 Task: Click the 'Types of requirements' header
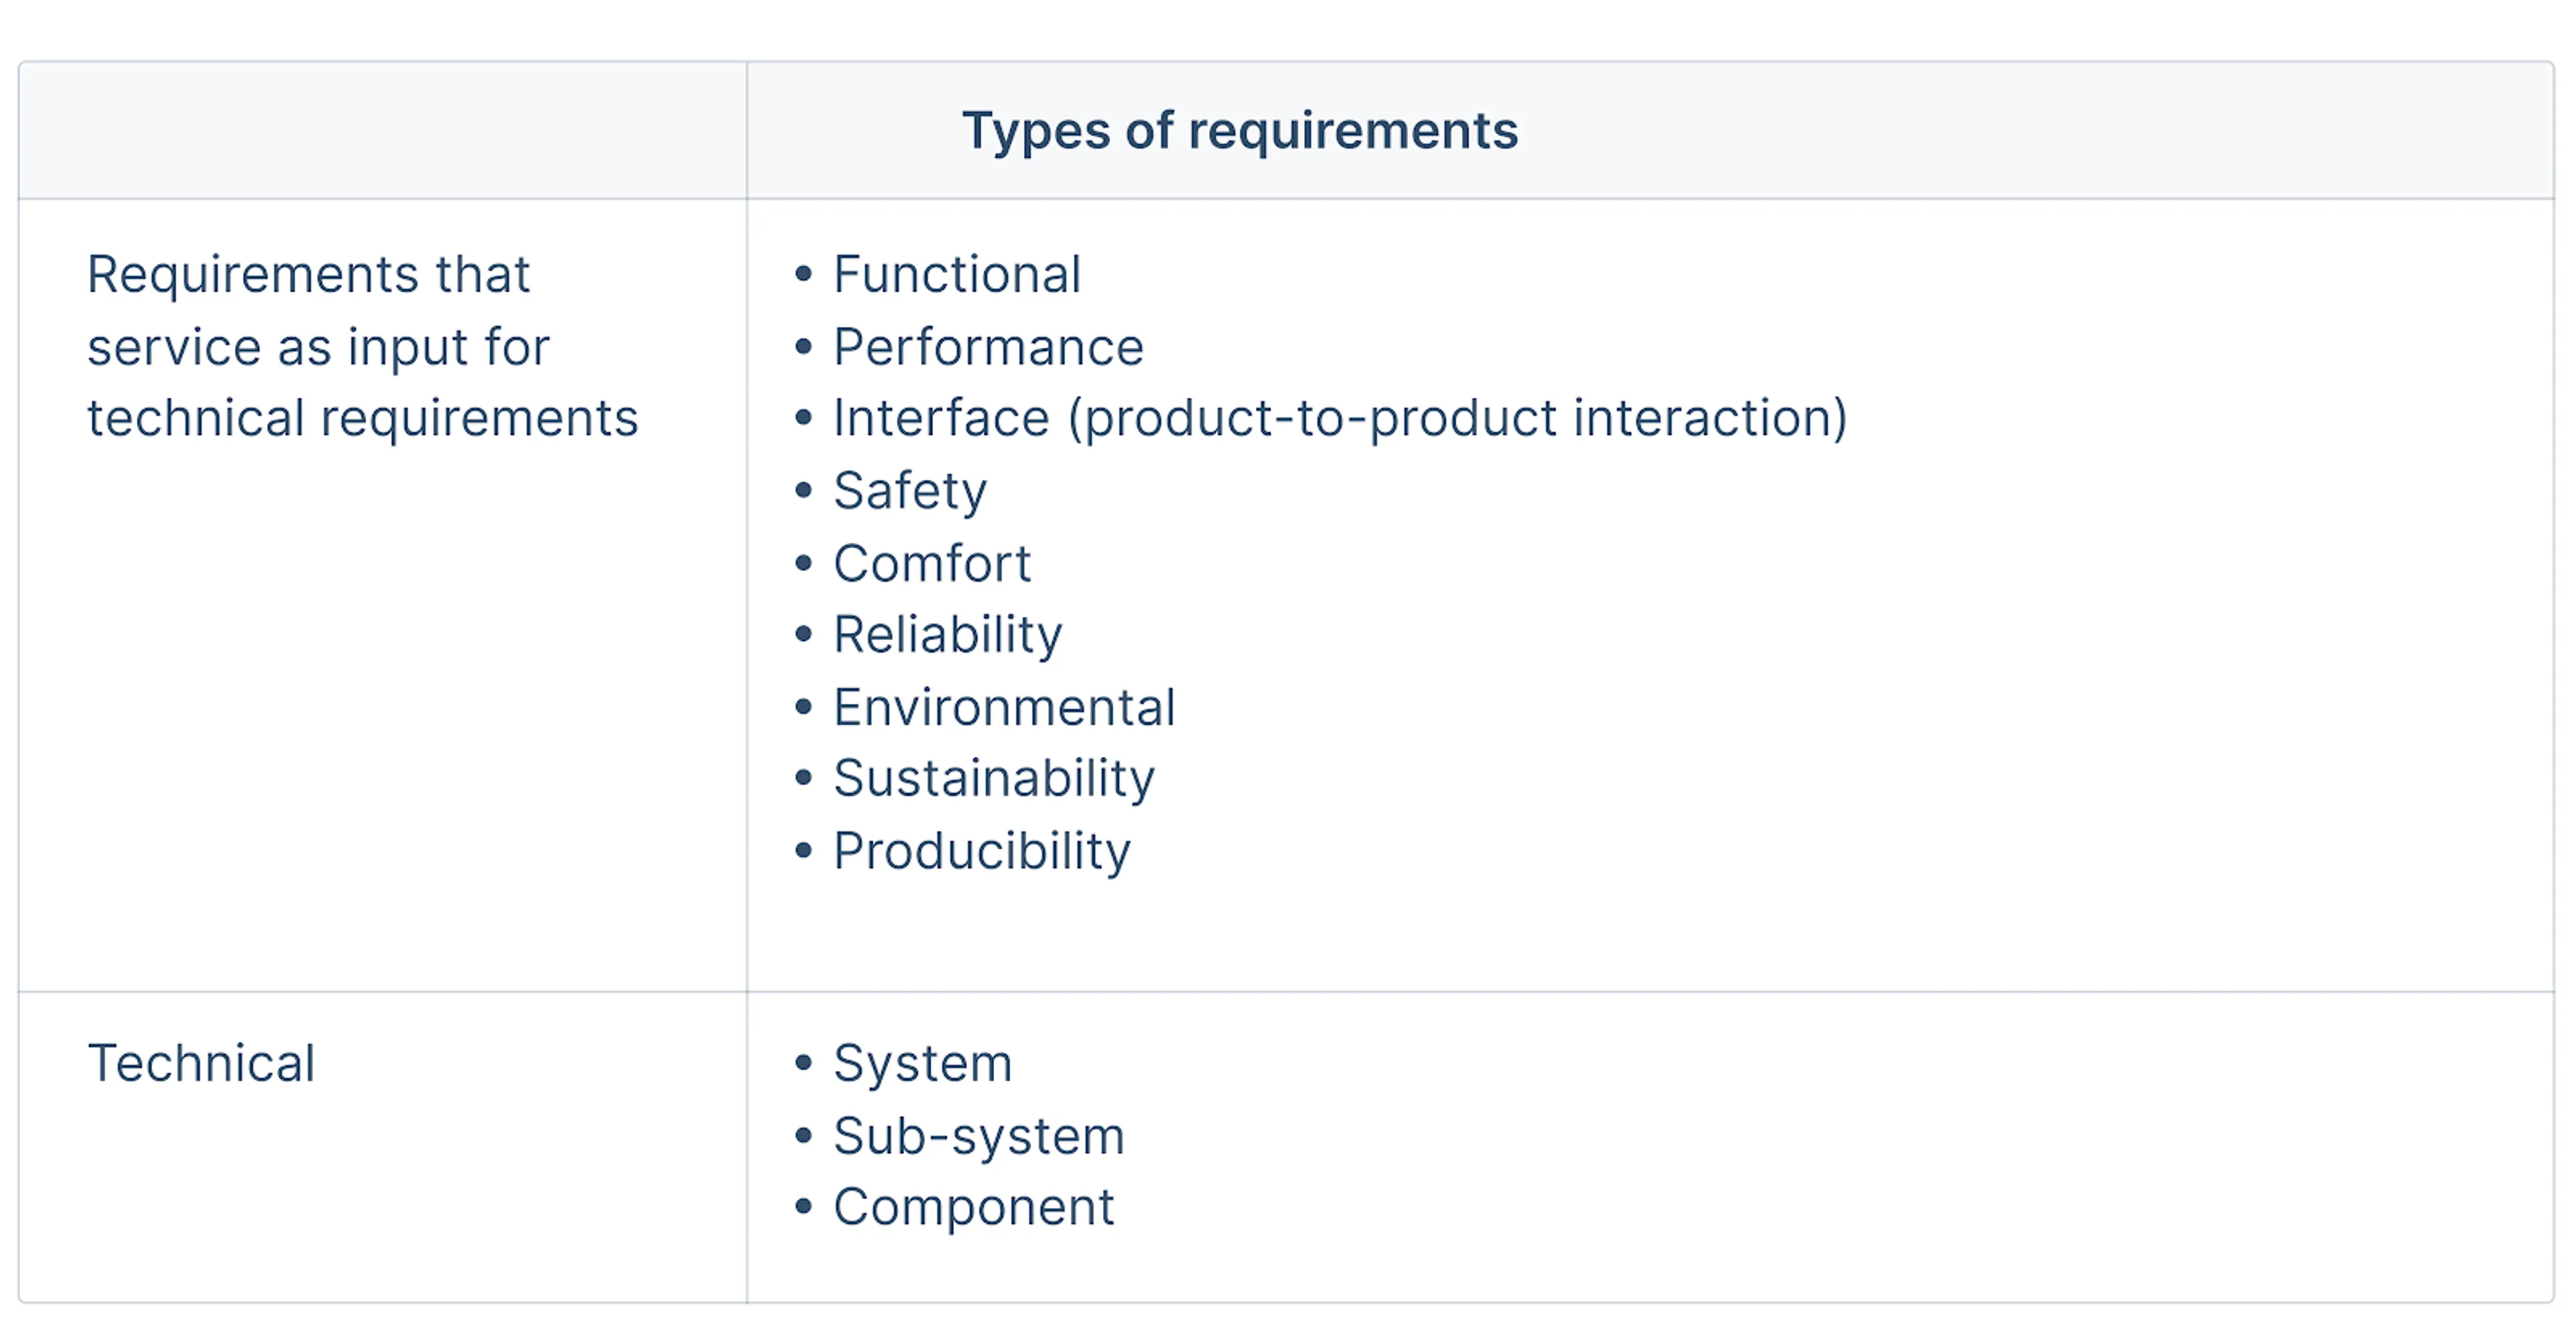(1240, 132)
